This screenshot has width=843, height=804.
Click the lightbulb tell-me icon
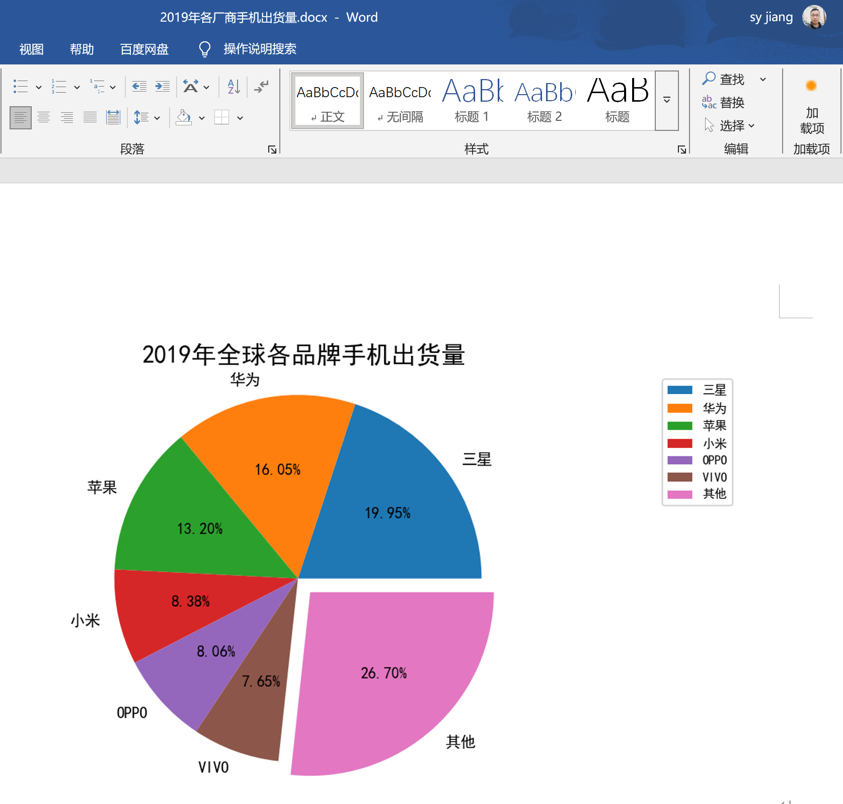(x=204, y=49)
